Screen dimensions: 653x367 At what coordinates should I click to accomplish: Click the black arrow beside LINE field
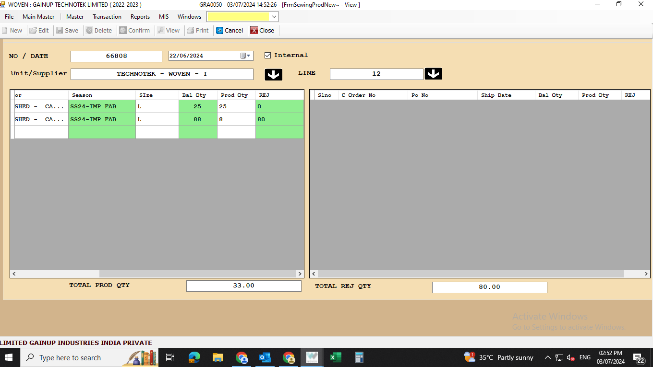click(433, 74)
